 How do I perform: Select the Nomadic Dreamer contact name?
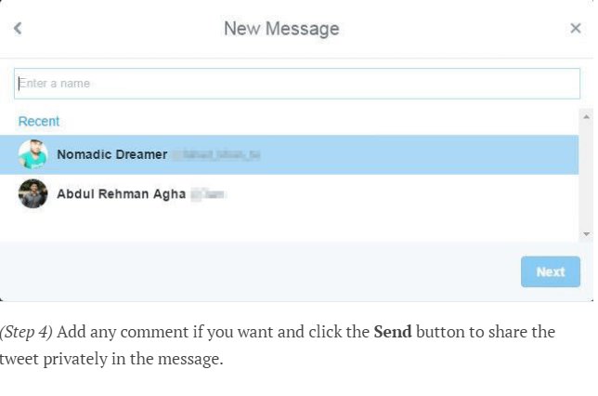pos(112,154)
